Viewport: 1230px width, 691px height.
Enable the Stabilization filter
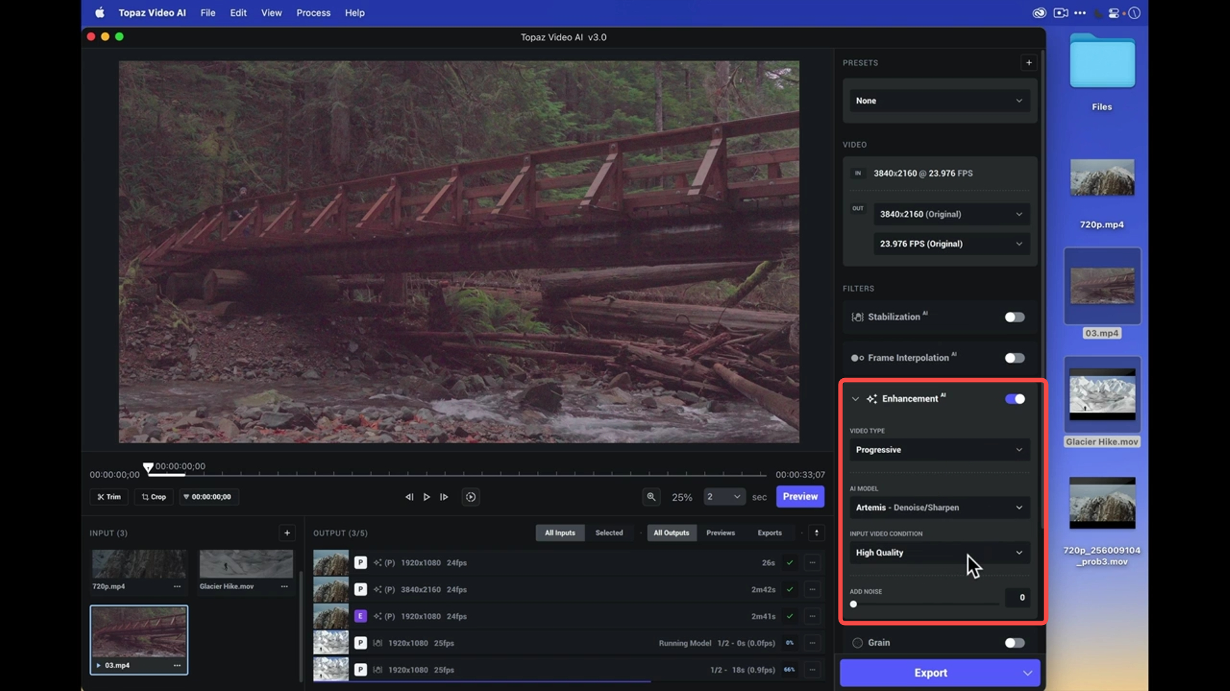1014,317
